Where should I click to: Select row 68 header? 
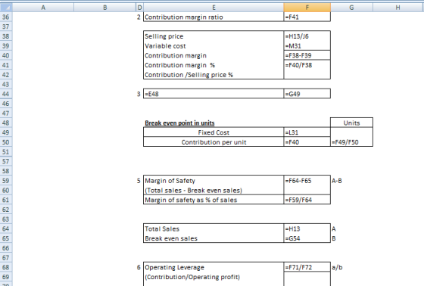(x=6, y=267)
